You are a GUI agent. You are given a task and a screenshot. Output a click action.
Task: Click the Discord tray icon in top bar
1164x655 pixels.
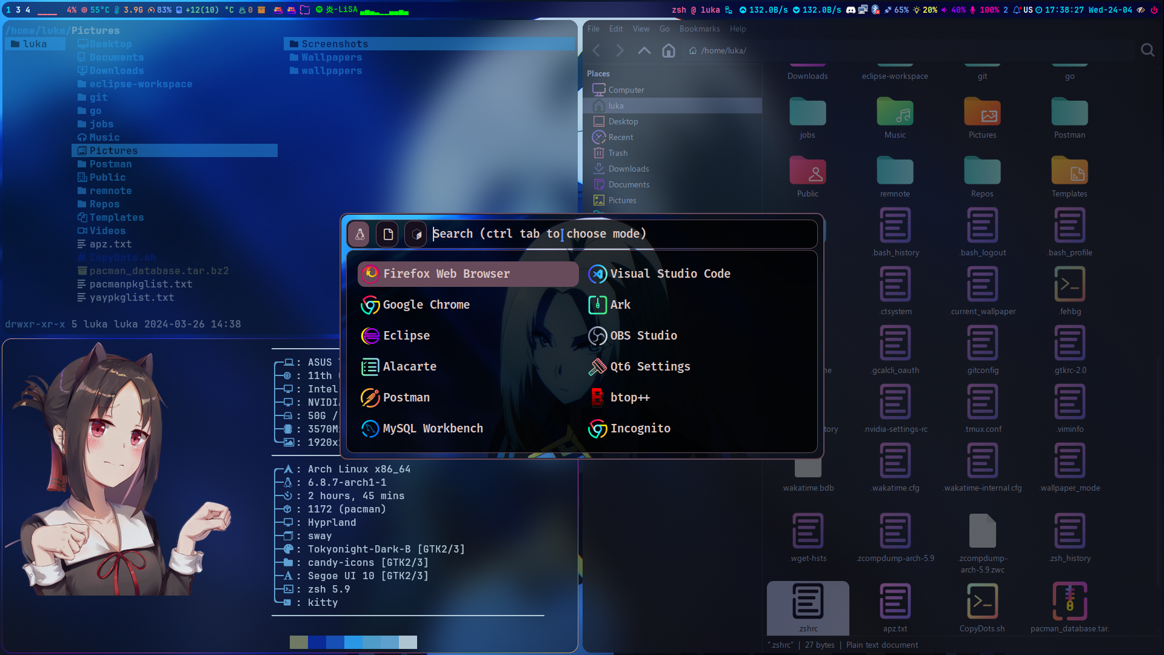(851, 10)
